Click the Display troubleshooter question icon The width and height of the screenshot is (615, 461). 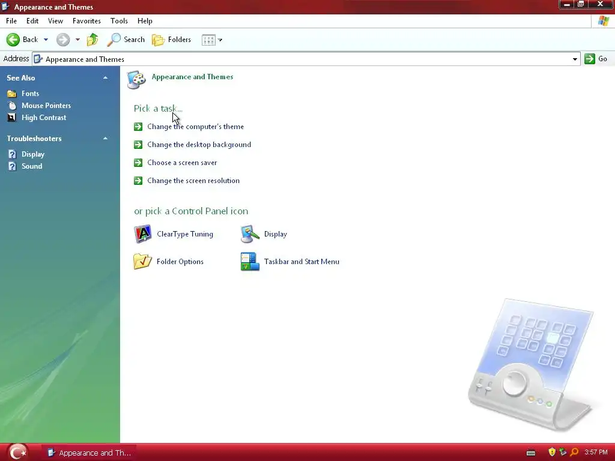[x=12, y=154]
